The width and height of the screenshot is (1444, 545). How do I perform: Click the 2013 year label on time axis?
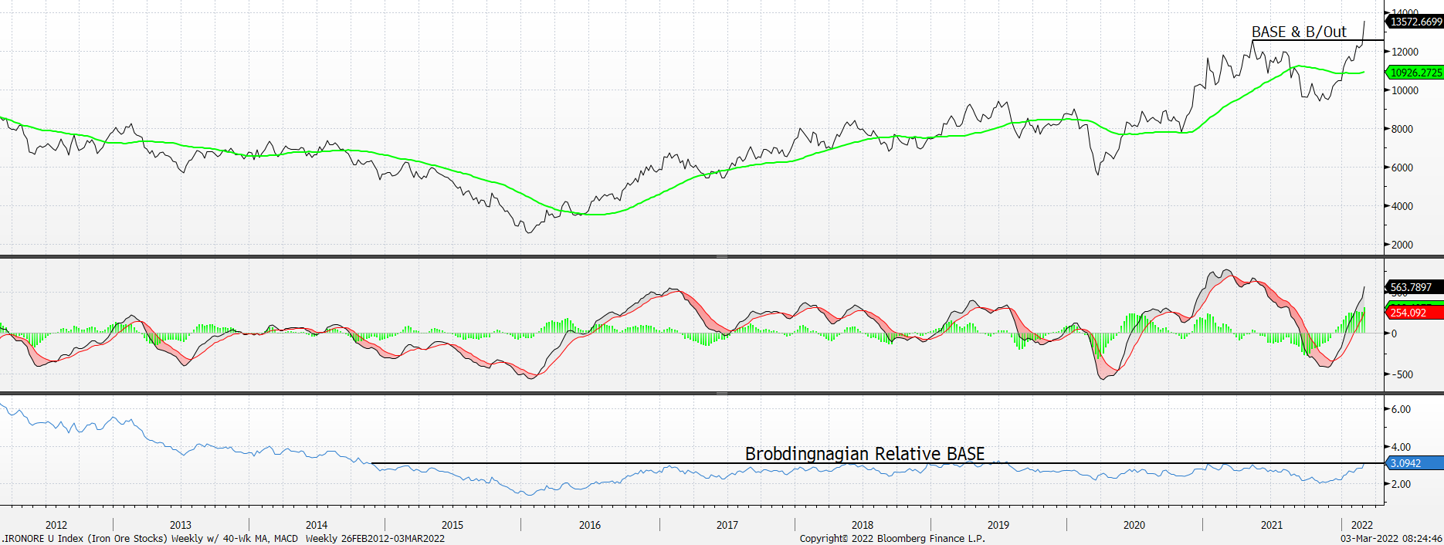tap(181, 525)
